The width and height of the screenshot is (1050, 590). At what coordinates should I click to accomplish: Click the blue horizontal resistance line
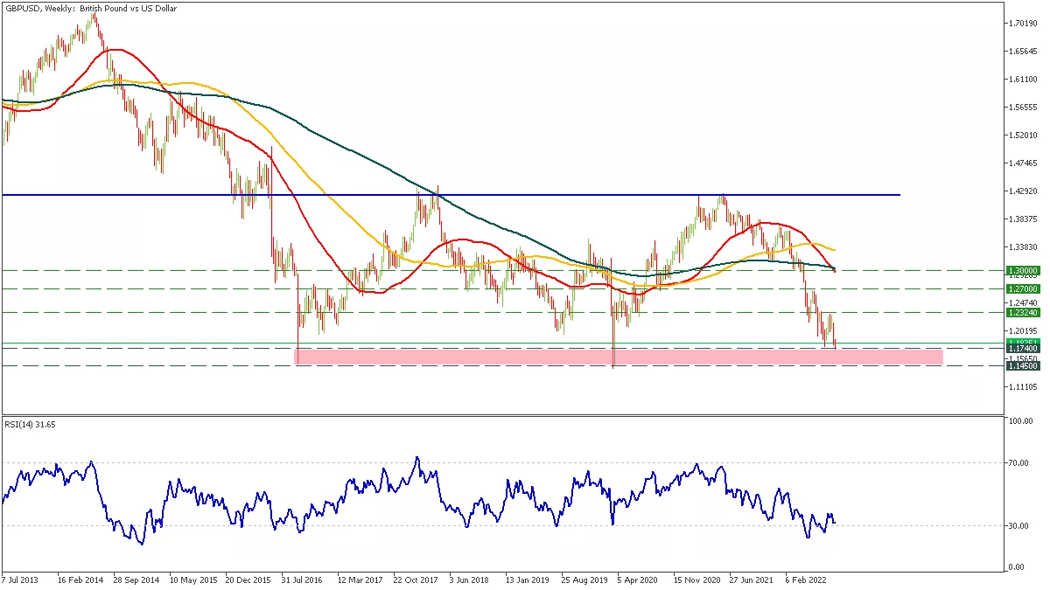451,195
